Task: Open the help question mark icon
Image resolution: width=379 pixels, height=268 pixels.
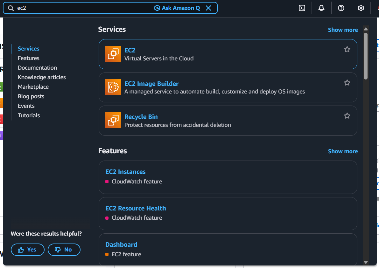Action: pos(341,8)
